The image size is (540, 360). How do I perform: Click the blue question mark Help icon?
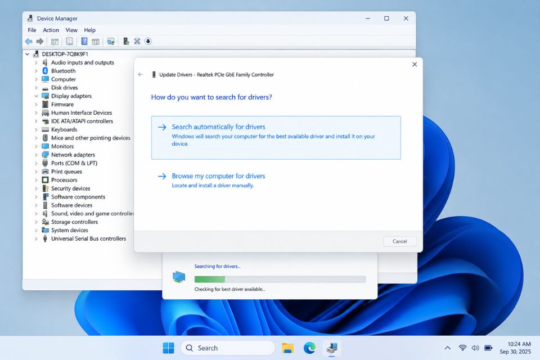(84, 41)
